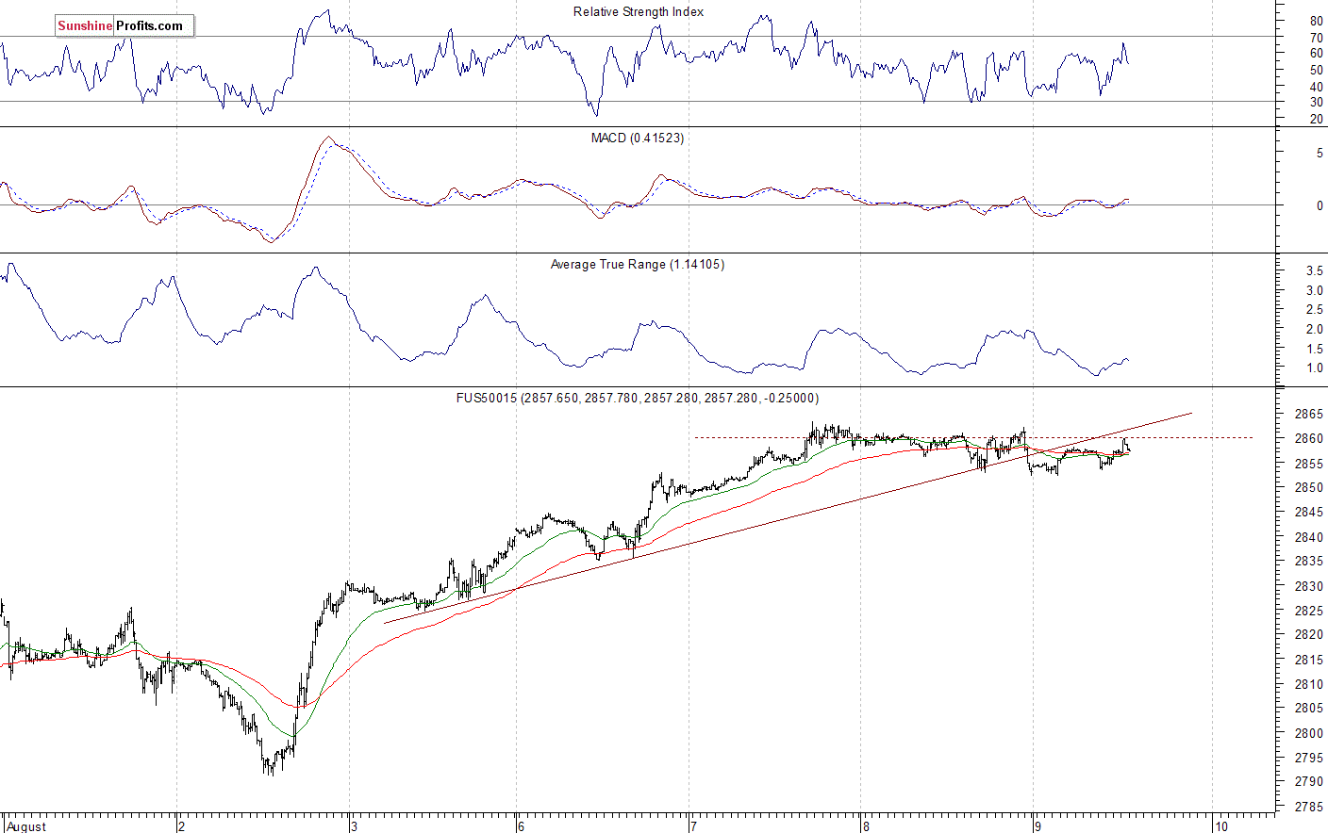
Task: Click the MACD axis value 5
Action: [x=1320, y=154]
